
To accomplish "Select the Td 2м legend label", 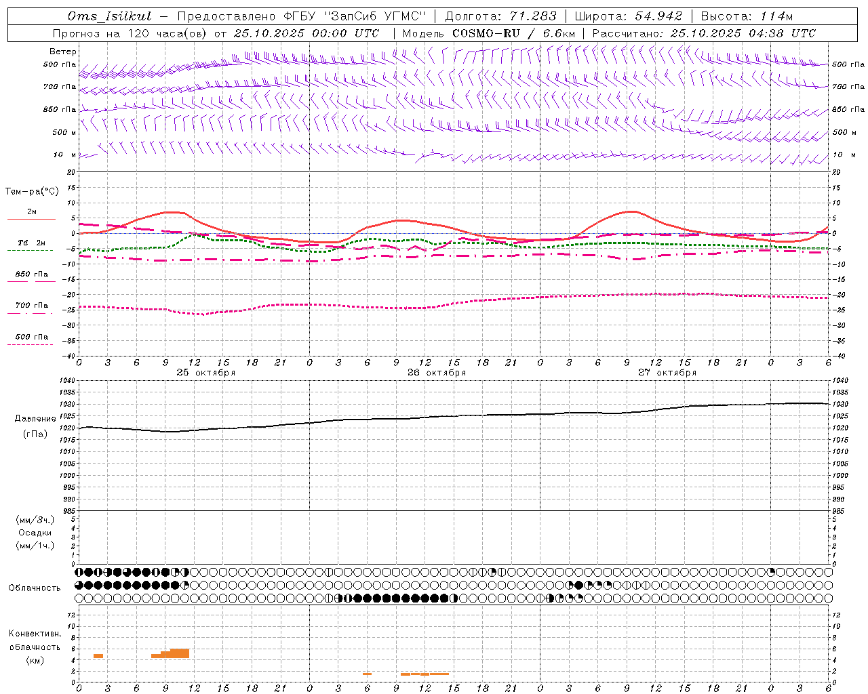I will [x=31, y=243].
